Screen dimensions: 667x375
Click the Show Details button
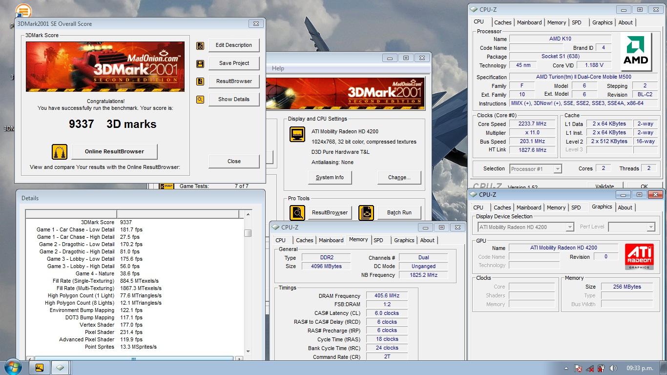click(x=234, y=100)
